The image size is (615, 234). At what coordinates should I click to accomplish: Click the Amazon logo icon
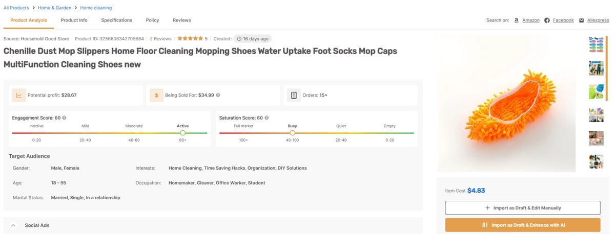(516, 20)
